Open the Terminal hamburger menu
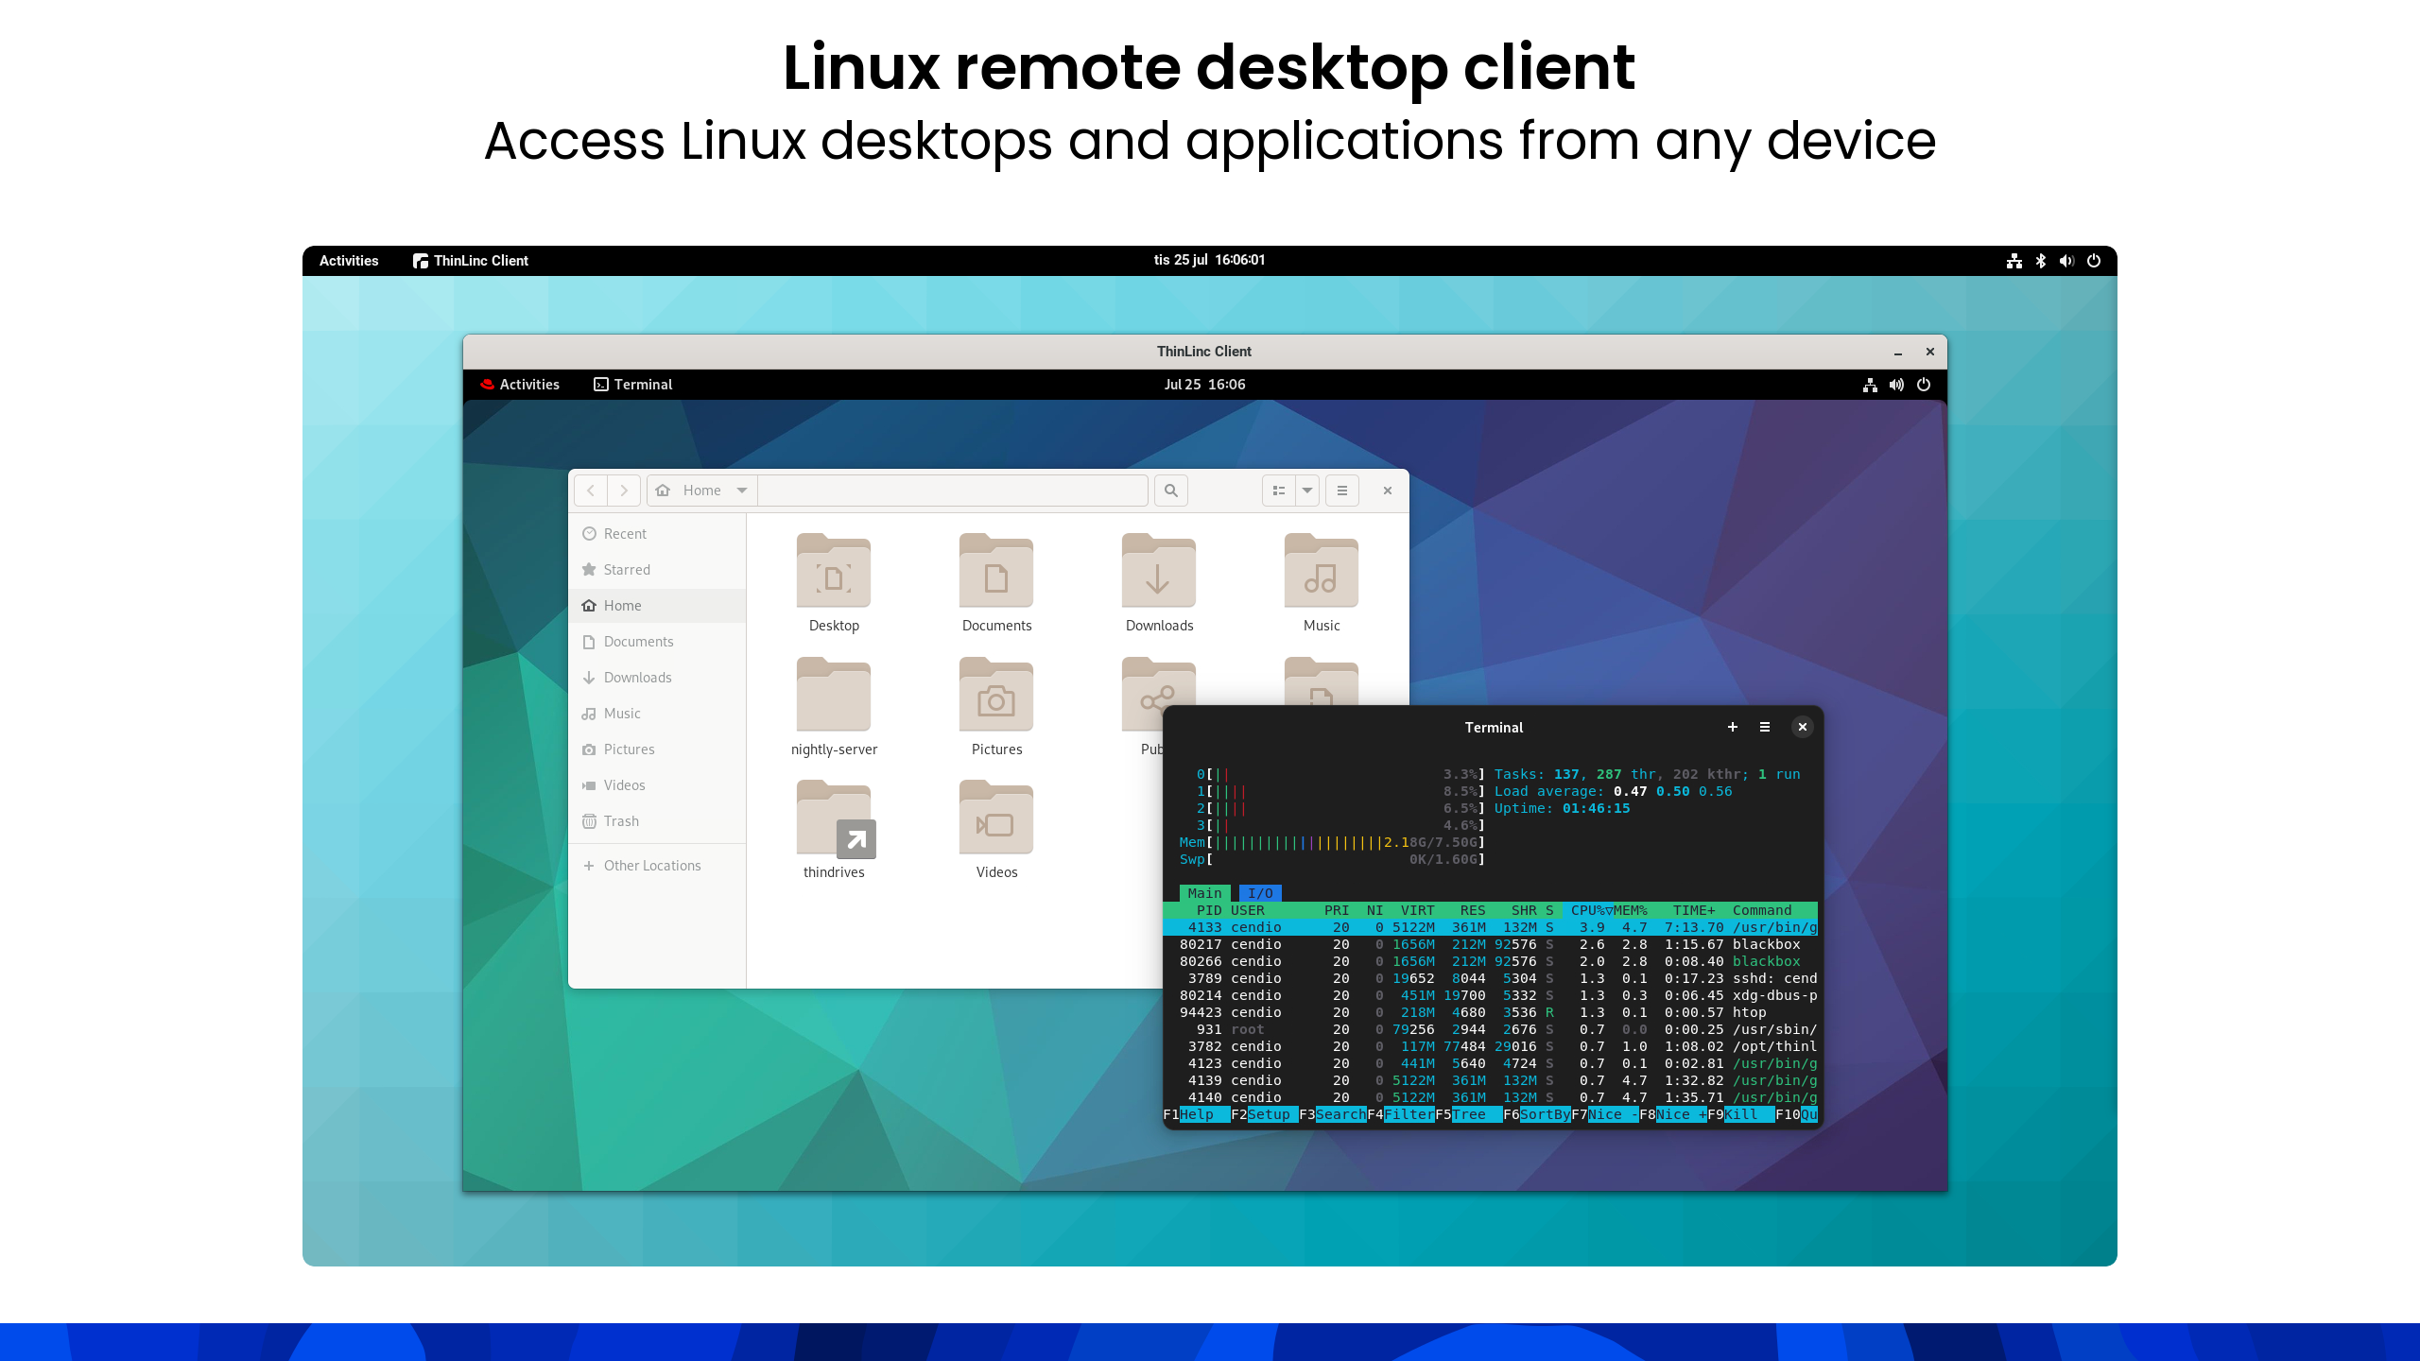 [x=1764, y=727]
